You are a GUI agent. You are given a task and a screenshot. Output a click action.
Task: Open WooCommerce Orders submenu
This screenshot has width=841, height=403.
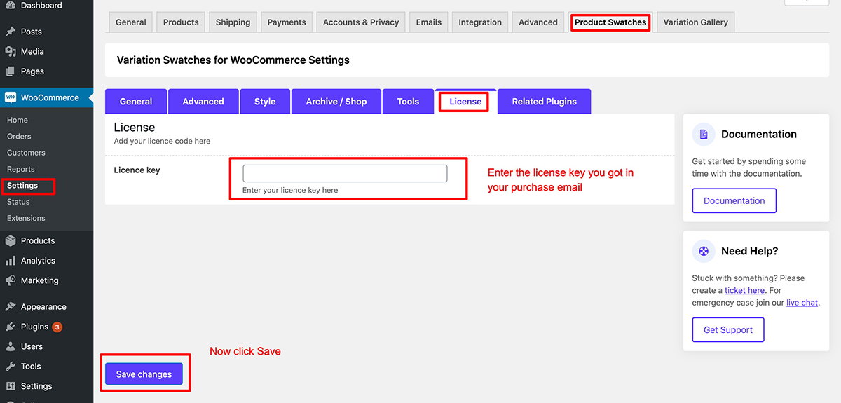click(x=19, y=136)
